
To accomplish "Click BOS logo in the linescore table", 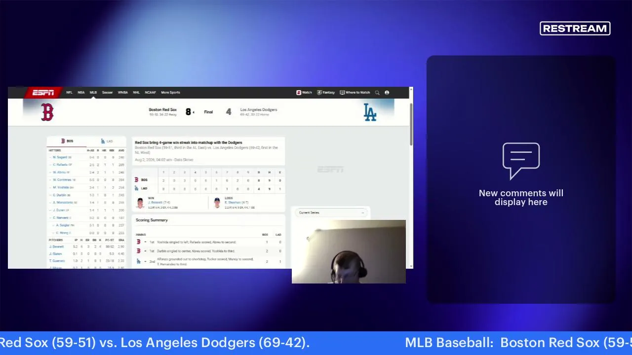I will (137, 180).
